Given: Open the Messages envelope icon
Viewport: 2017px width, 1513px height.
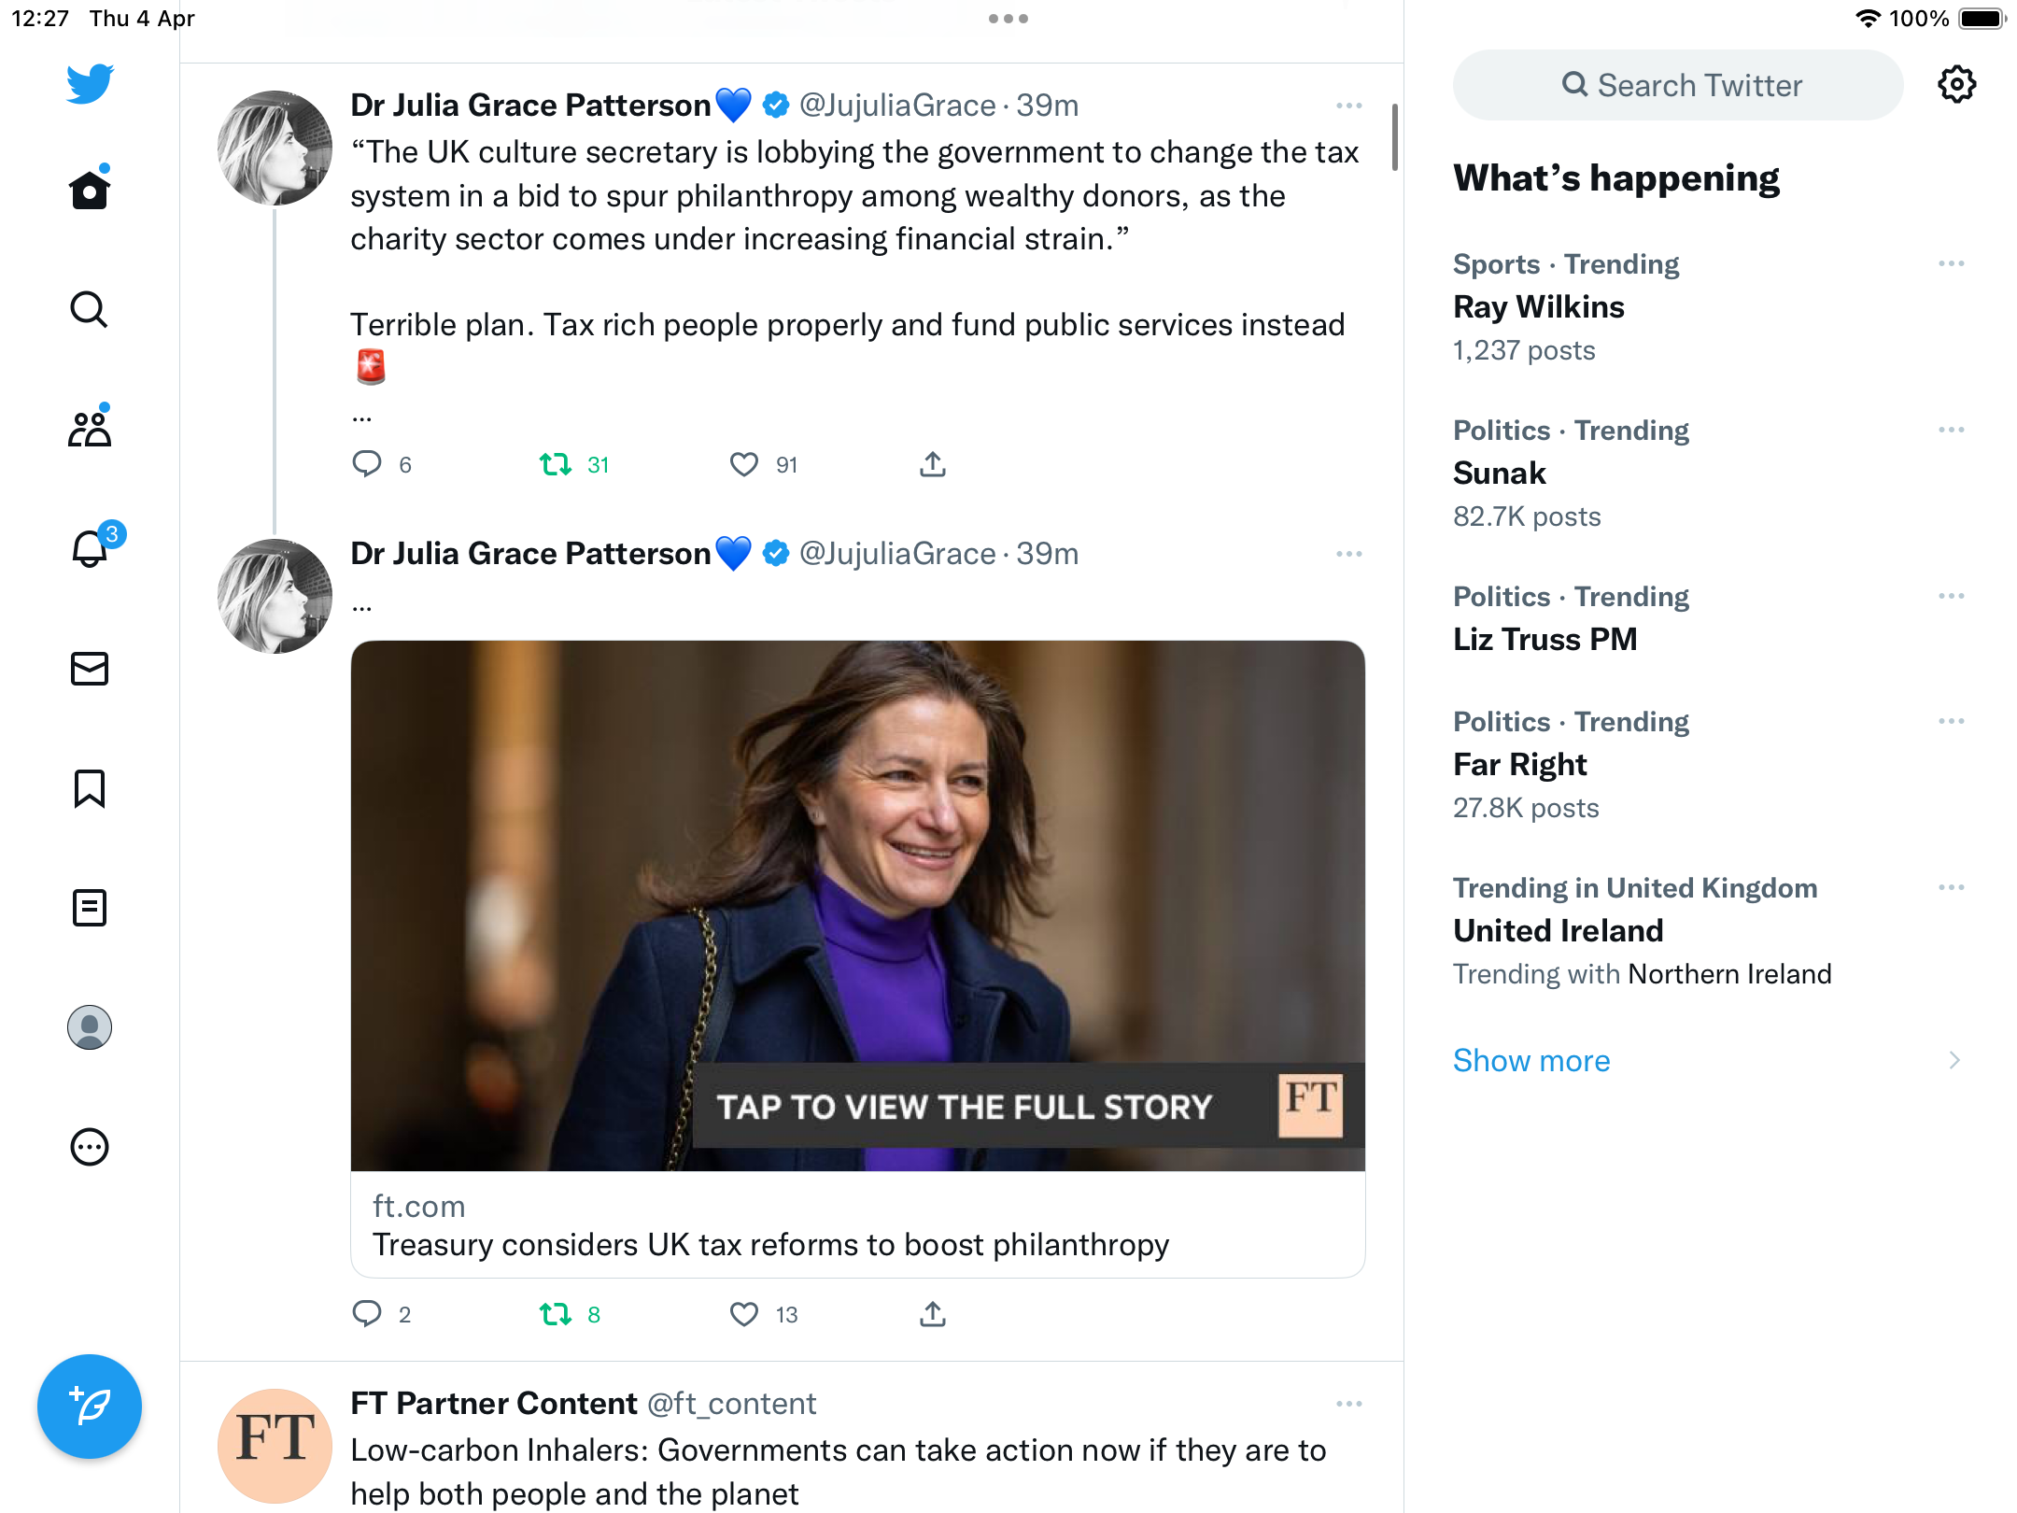Looking at the screenshot, I should (x=90, y=669).
